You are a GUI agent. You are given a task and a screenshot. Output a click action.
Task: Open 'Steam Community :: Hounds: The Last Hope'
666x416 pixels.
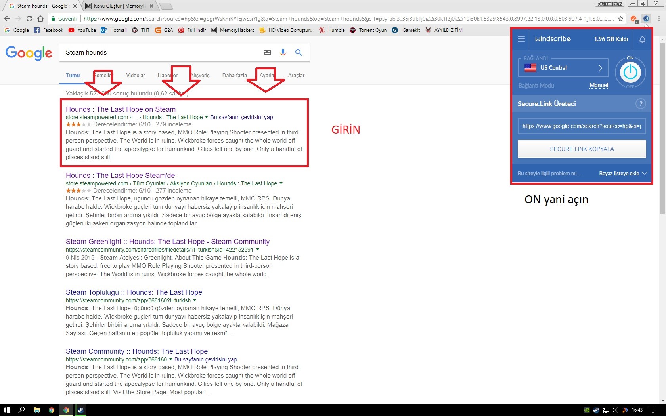click(x=137, y=351)
